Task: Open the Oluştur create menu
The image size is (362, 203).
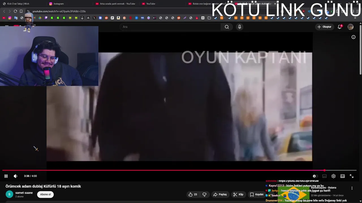Action: click(324, 27)
